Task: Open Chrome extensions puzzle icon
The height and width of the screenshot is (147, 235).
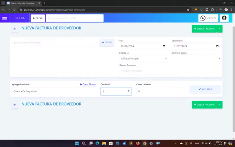Action: pyautogui.click(x=212, y=10)
